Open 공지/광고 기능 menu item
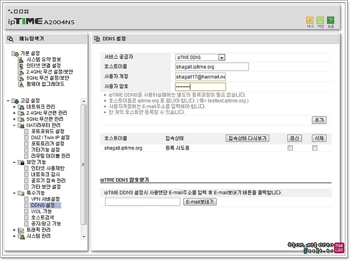Image resolution: width=350 pixels, height=260 pixels. (46, 224)
